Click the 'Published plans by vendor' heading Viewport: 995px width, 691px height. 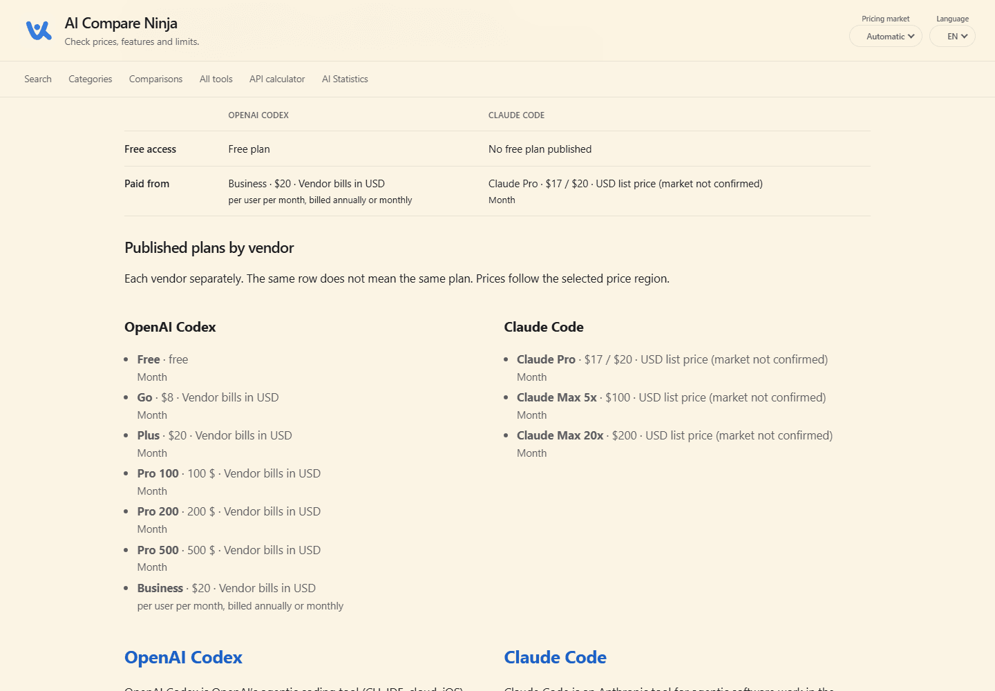(x=209, y=248)
